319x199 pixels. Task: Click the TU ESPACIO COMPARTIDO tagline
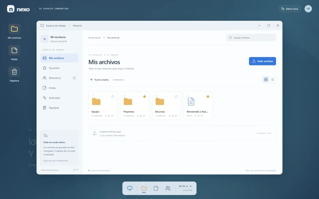pyautogui.click(x=54, y=9)
